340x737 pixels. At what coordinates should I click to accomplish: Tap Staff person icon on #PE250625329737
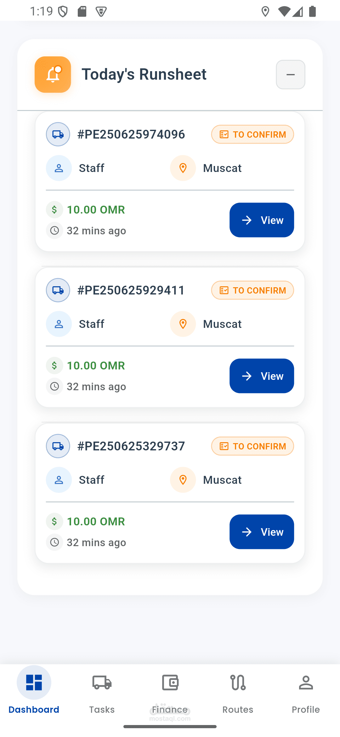[59, 480]
